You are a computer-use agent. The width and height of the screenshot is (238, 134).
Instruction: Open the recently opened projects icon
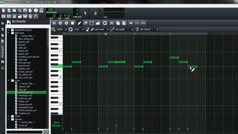pos(20,10)
